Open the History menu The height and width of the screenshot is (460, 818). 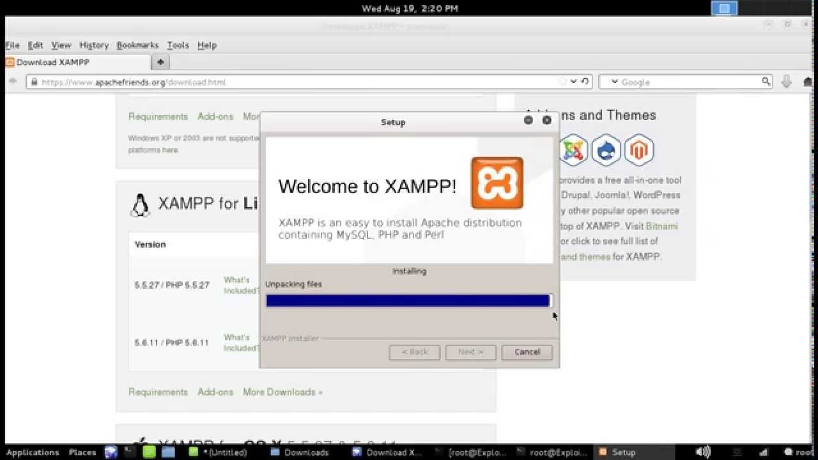coord(94,45)
